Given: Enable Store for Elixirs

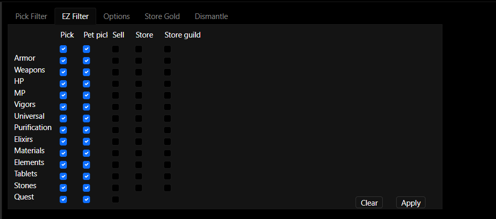Looking at the screenshot, I should (138, 141).
